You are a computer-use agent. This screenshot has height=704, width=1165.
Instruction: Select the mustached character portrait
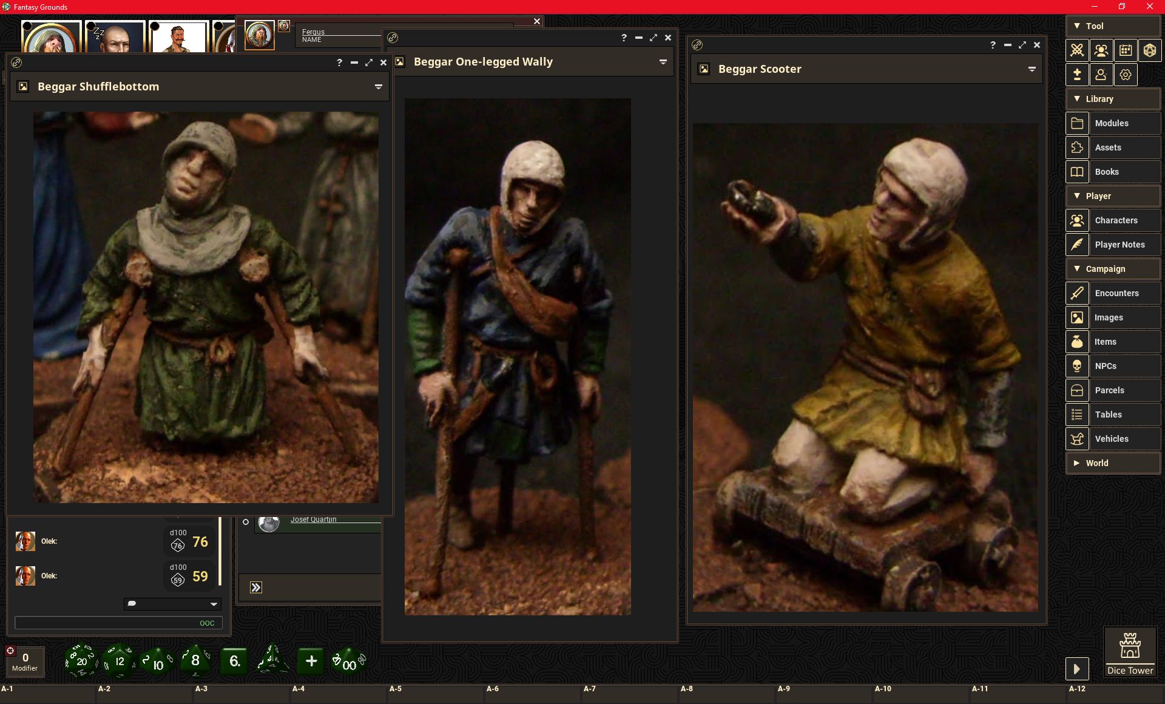[179, 38]
